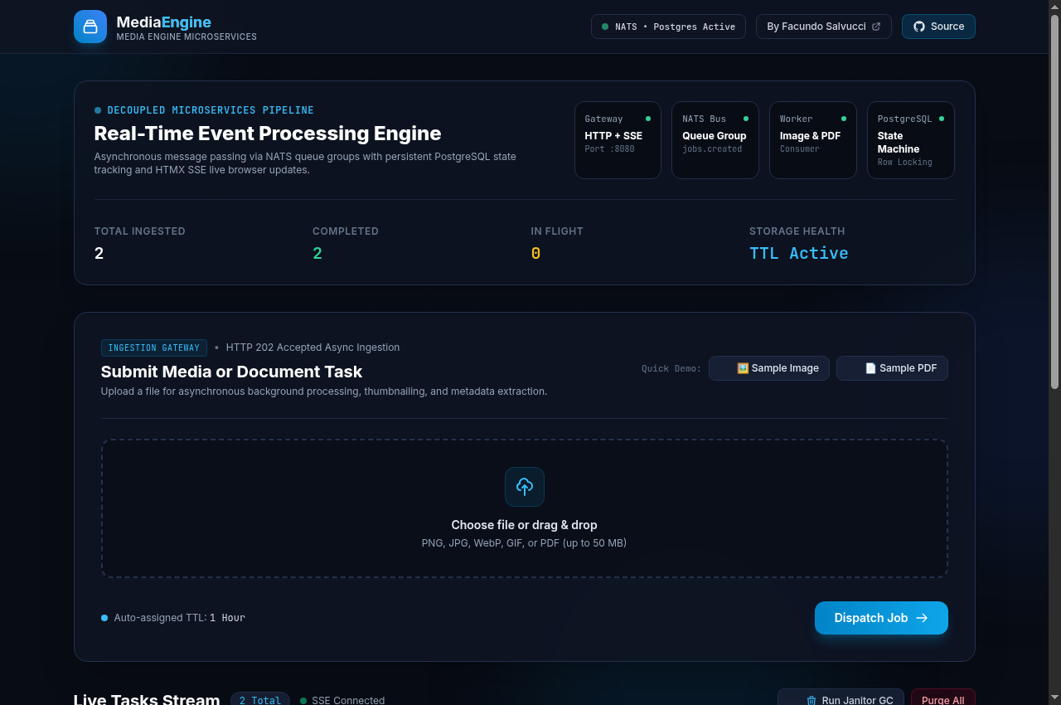
Task: Click the SSE Connected status text
Action: 348,701
